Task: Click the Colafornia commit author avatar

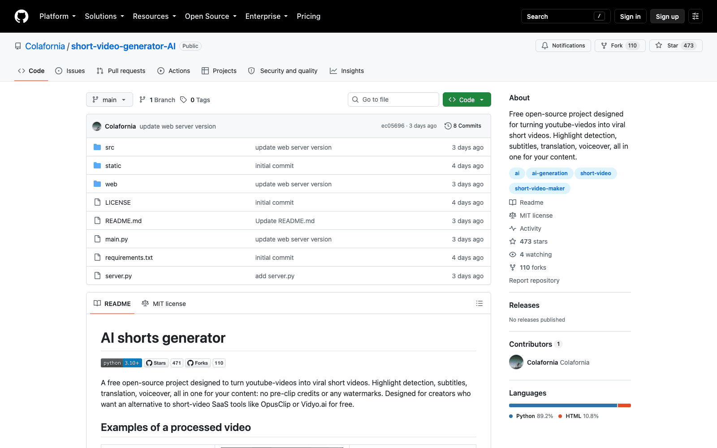Action: pos(97,126)
